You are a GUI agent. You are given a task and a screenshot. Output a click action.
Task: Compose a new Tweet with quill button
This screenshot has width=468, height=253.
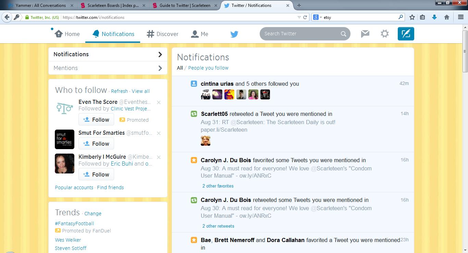pyautogui.click(x=406, y=34)
